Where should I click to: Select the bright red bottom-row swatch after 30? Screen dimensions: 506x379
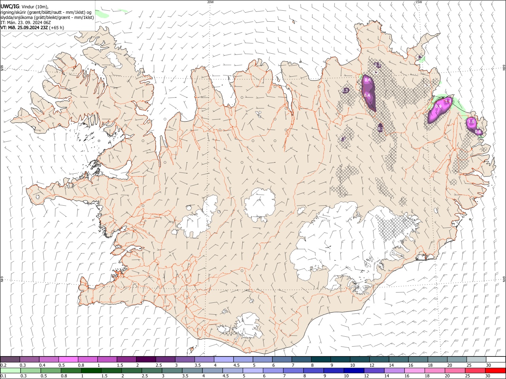point(495,370)
